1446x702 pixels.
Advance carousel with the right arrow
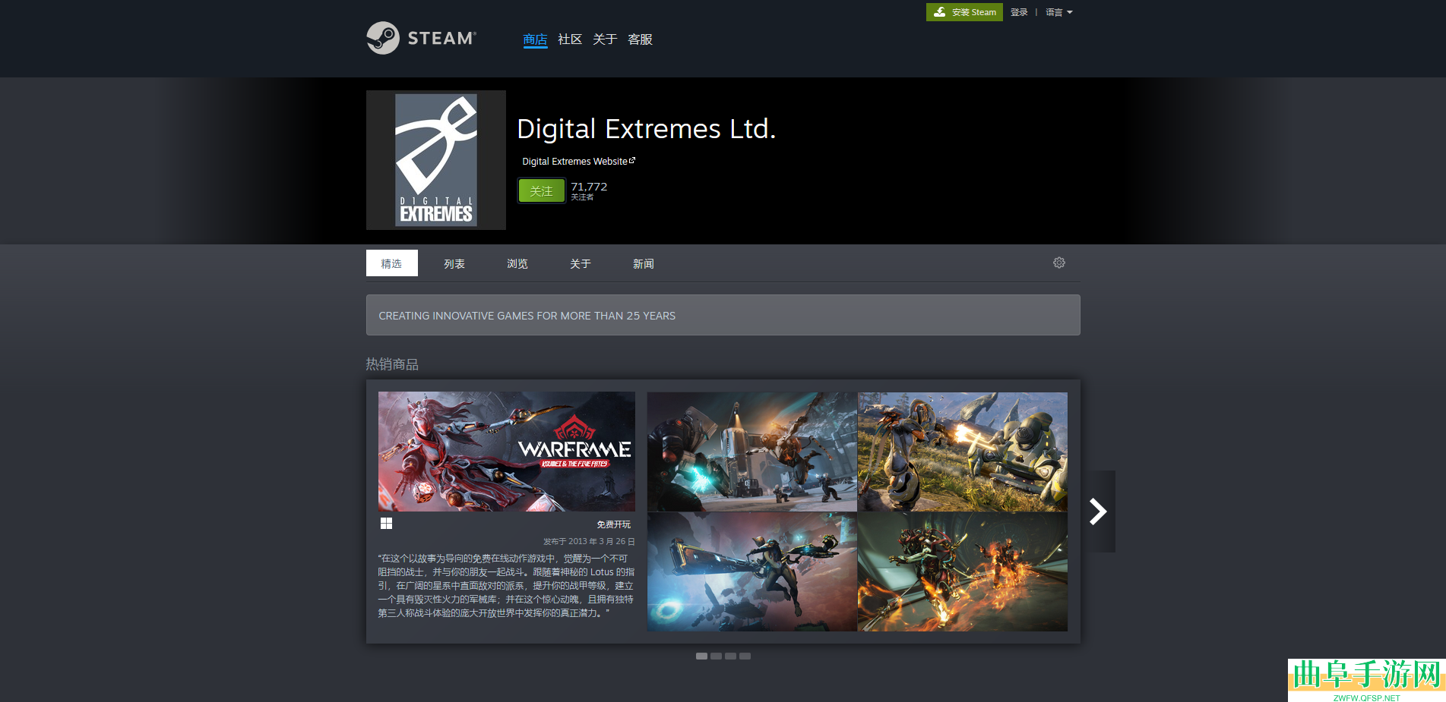point(1098,512)
